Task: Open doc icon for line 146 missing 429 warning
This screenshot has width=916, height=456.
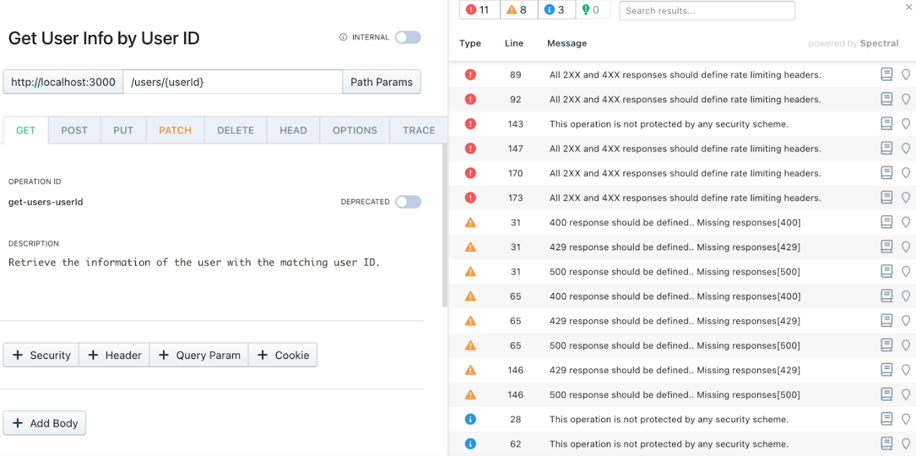Action: 887,370
